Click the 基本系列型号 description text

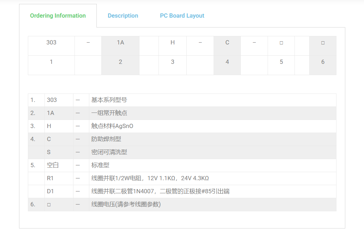click(x=109, y=100)
